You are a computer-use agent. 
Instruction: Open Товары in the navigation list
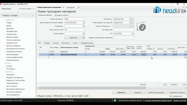(x=9, y=23)
